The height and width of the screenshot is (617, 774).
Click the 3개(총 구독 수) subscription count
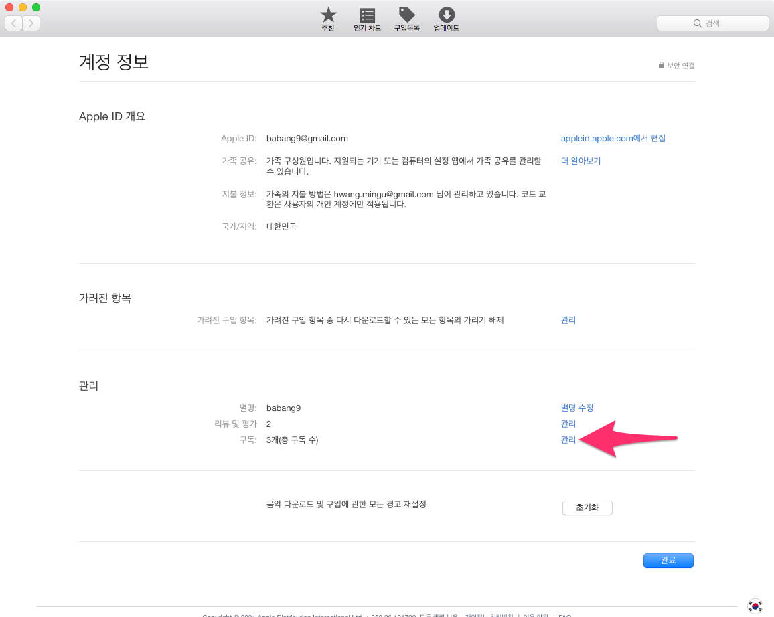[292, 440]
